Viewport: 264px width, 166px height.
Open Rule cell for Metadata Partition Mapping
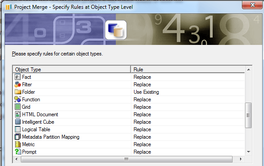(x=188, y=137)
